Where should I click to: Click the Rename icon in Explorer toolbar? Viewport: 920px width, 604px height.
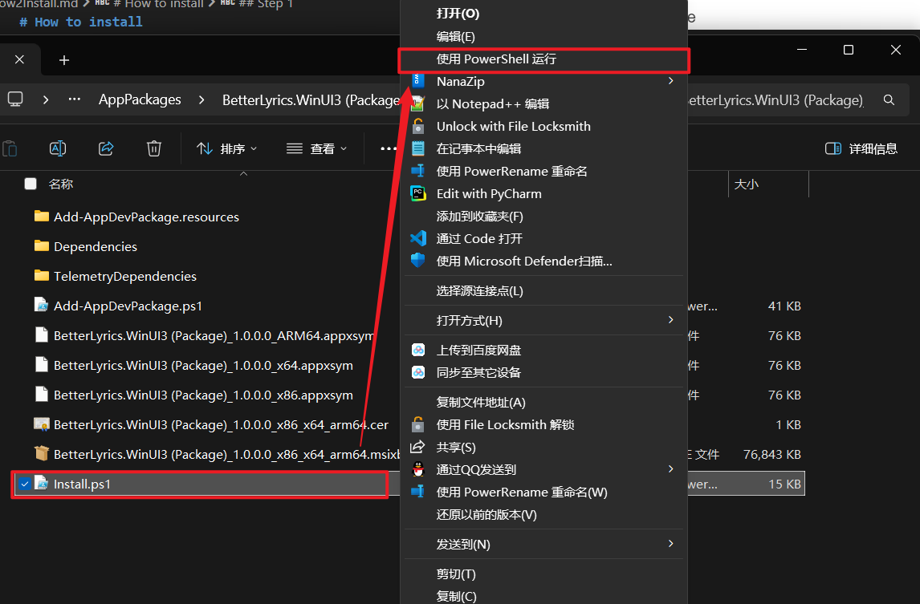pos(58,148)
